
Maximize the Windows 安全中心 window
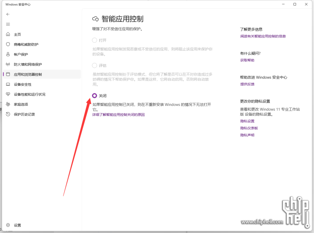click(x=295, y=4)
